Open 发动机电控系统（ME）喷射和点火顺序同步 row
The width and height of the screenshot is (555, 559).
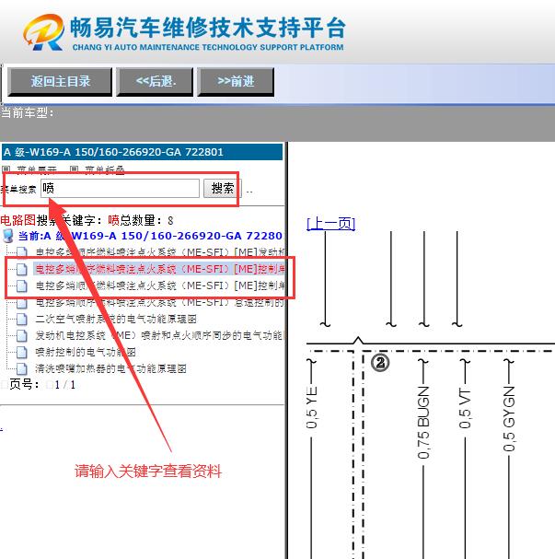click(x=159, y=335)
